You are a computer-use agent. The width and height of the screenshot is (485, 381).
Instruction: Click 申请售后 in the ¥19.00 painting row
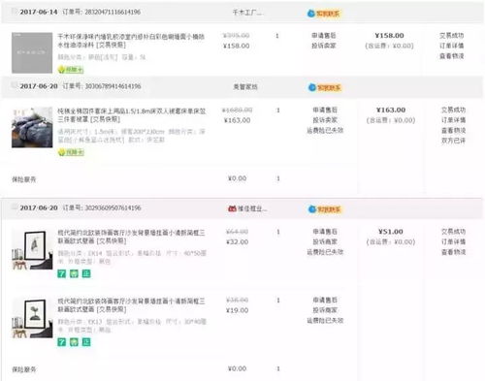pos(325,300)
